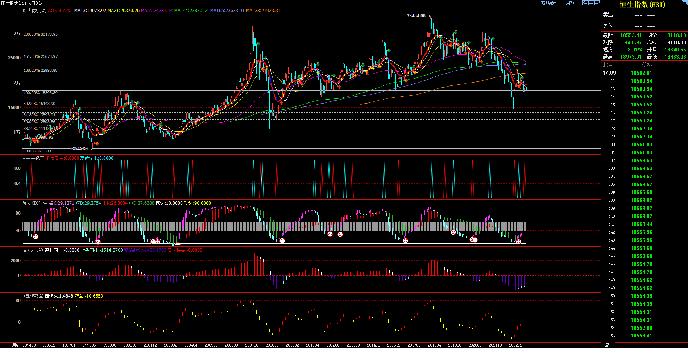Select the 笔 tab at the bottom
Screen dimensions: 688x348
click(x=607, y=345)
